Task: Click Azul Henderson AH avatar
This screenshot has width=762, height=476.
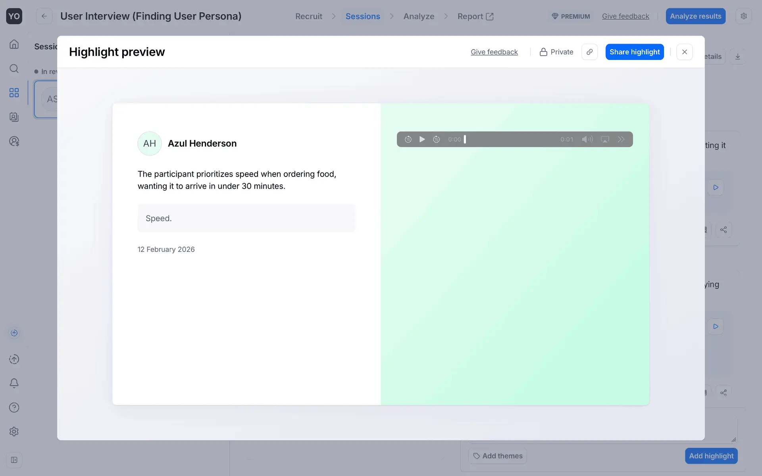Action: 149,144
